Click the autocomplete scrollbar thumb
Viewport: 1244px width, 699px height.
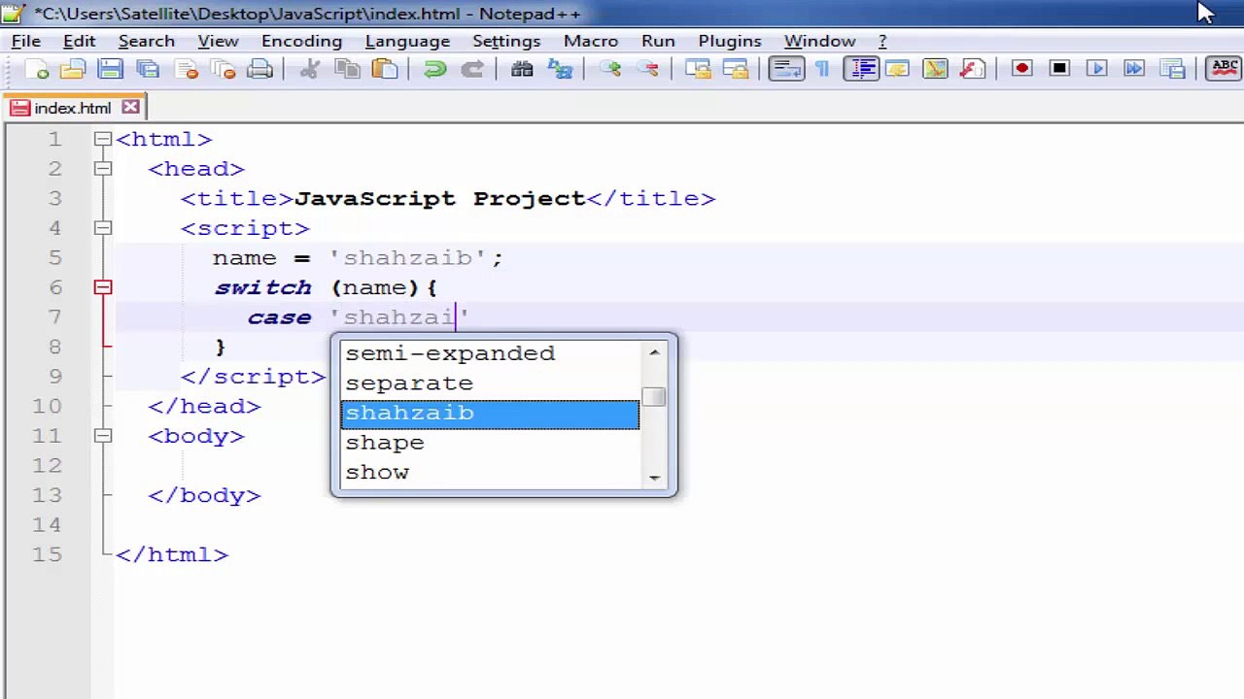(654, 397)
